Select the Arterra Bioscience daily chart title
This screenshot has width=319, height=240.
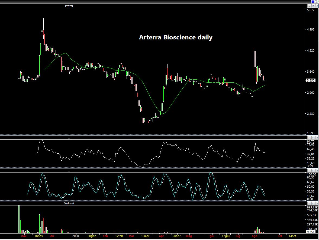[176, 37]
